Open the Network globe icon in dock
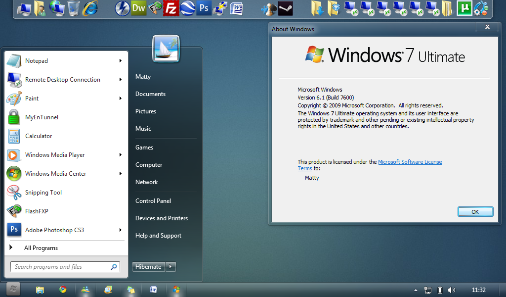Viewport: 506px width, 297px height. click(57, 8)
